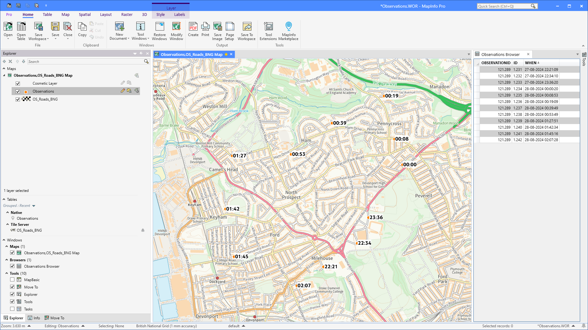
Task: Click the Save To Workspace icon
Action: point(247,31)
